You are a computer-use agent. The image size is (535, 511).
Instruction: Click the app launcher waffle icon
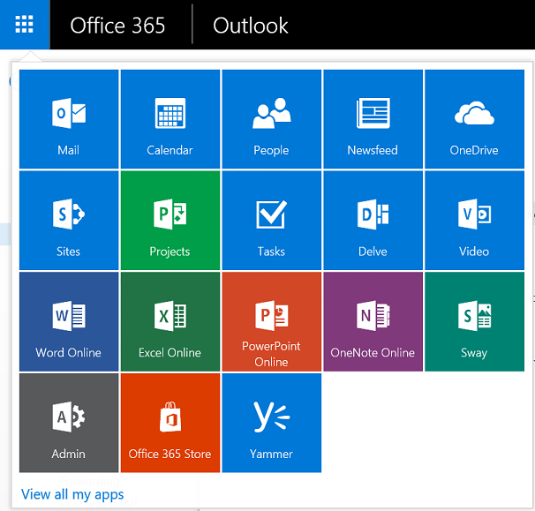pos(25,25)
